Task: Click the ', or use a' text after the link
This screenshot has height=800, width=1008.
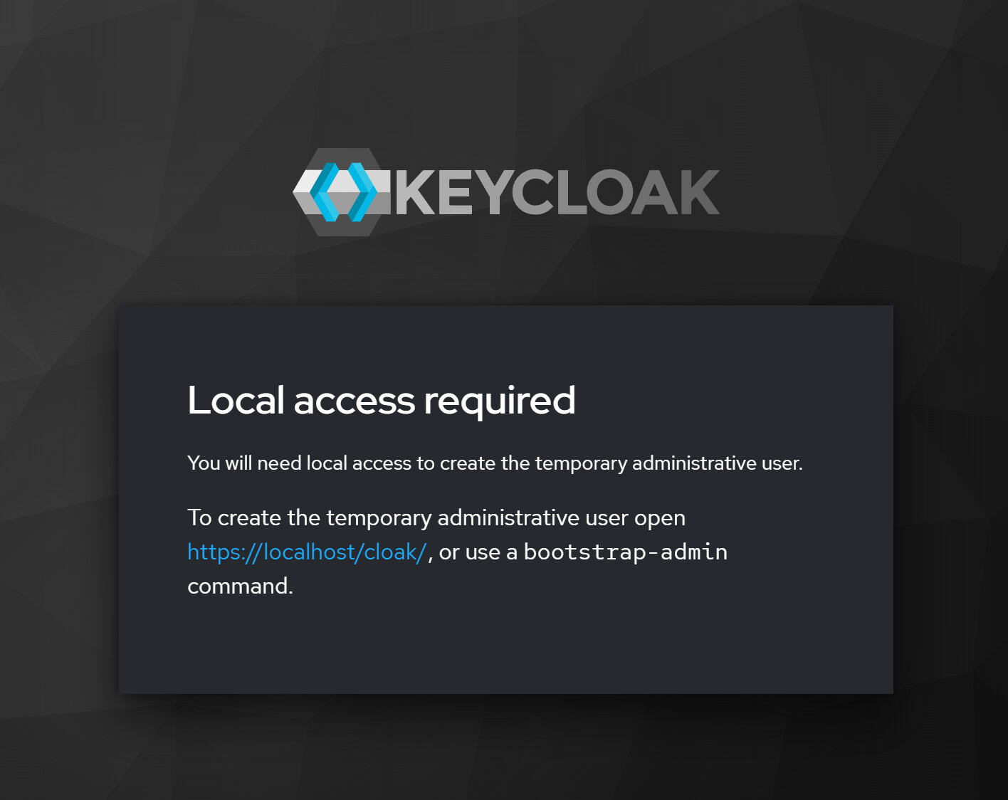Action: [473, 552]
